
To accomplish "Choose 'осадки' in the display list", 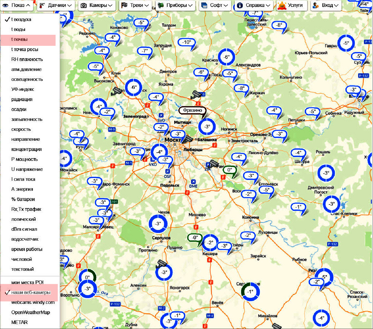I will tap(19, 109).
